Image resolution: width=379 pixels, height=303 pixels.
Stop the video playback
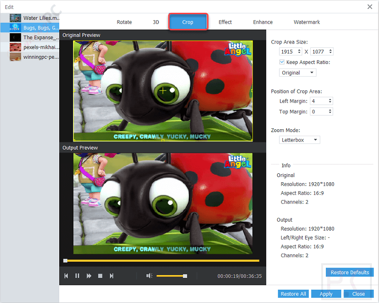[x=100, y=276]
